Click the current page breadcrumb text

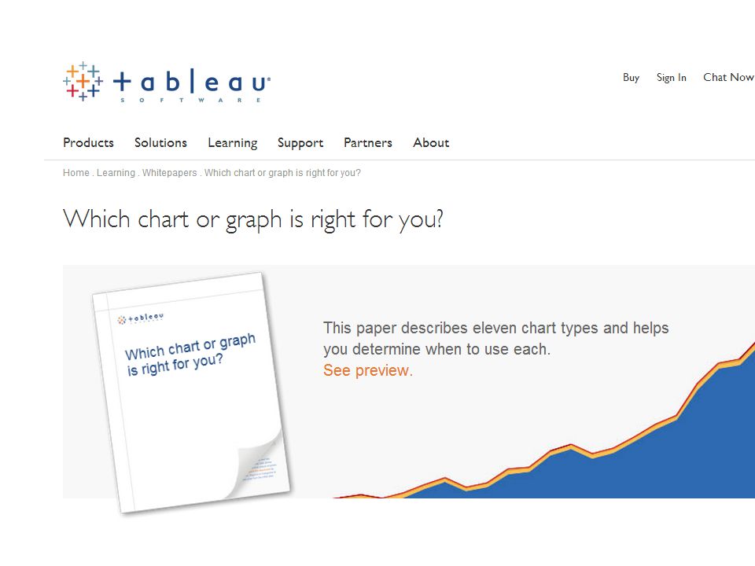(x=282, y=173)
